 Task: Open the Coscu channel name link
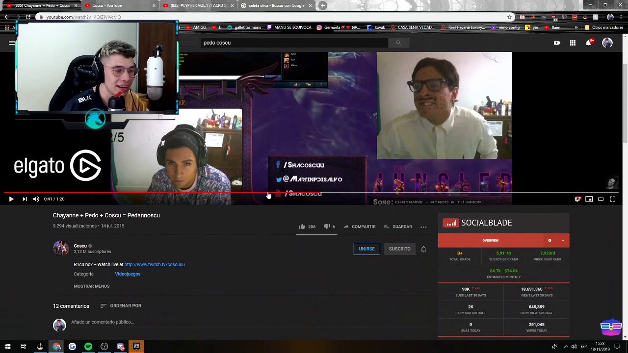click(80, 246)
